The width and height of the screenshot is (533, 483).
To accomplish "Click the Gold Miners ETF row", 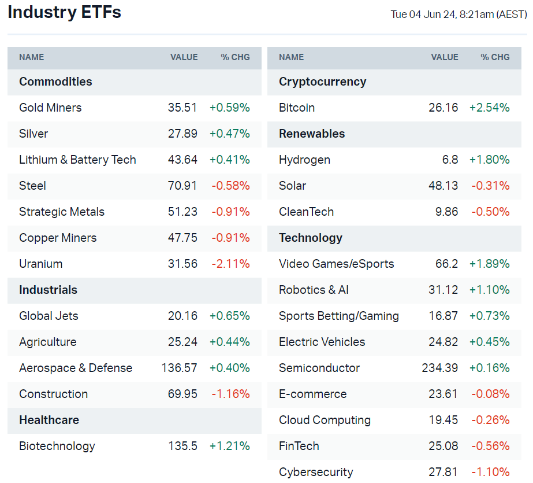I will coord(50,108).
